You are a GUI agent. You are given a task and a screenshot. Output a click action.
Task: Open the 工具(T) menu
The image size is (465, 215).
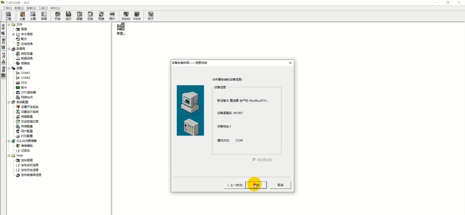pyautogui.click(x=43, y=8)
